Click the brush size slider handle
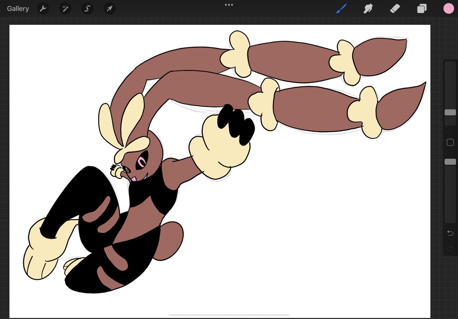 pos(450,112)
